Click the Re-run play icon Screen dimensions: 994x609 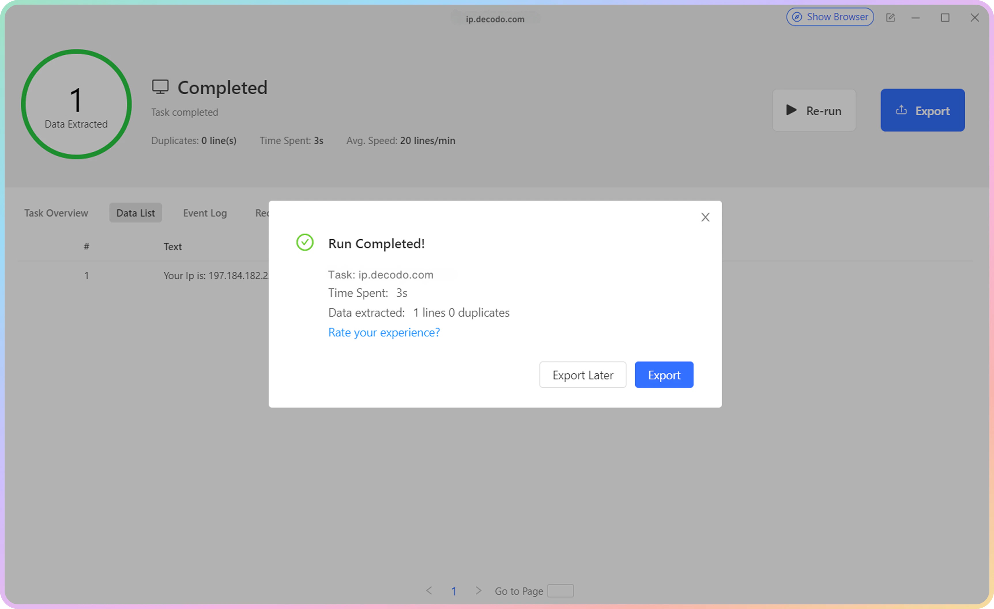tap(791, 110)
